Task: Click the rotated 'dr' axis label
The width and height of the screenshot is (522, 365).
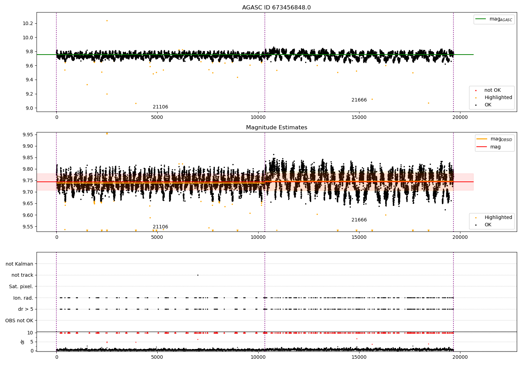Action: [x=23, y=342]
